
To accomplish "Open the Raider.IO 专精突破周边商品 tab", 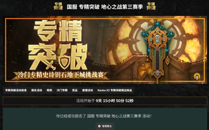I will tap(115, 90).
